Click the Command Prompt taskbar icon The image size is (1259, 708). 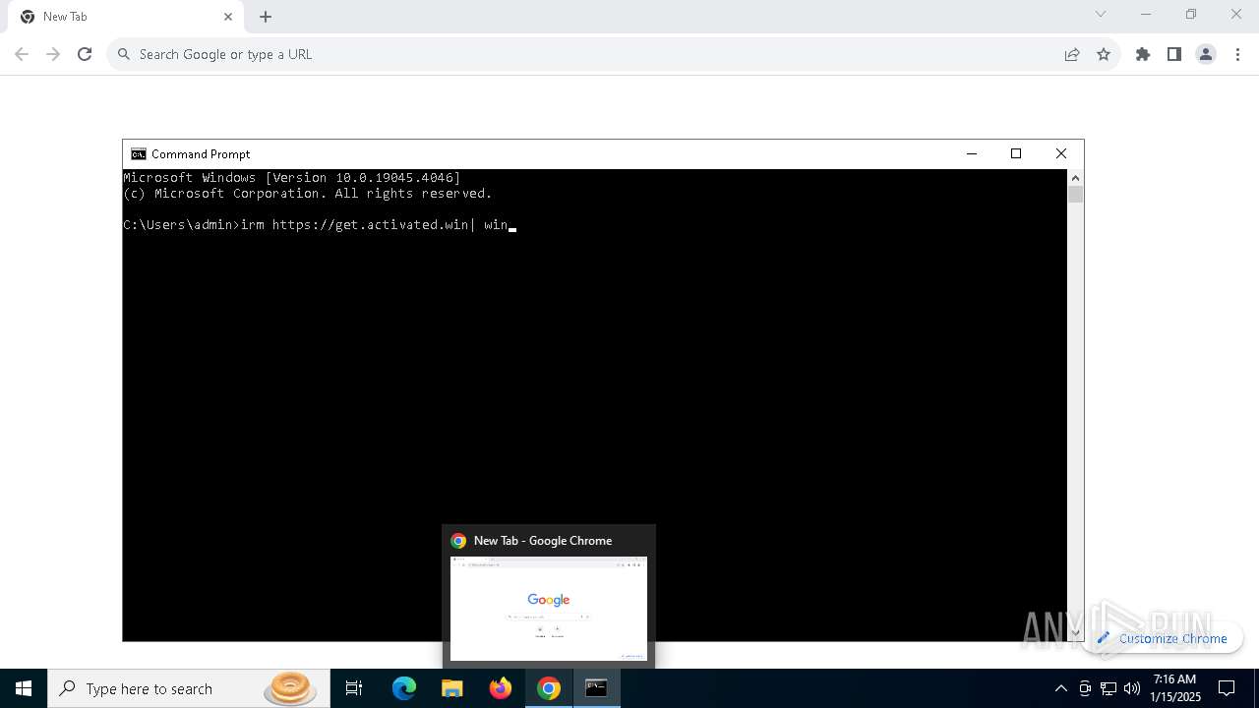point(597,688)
